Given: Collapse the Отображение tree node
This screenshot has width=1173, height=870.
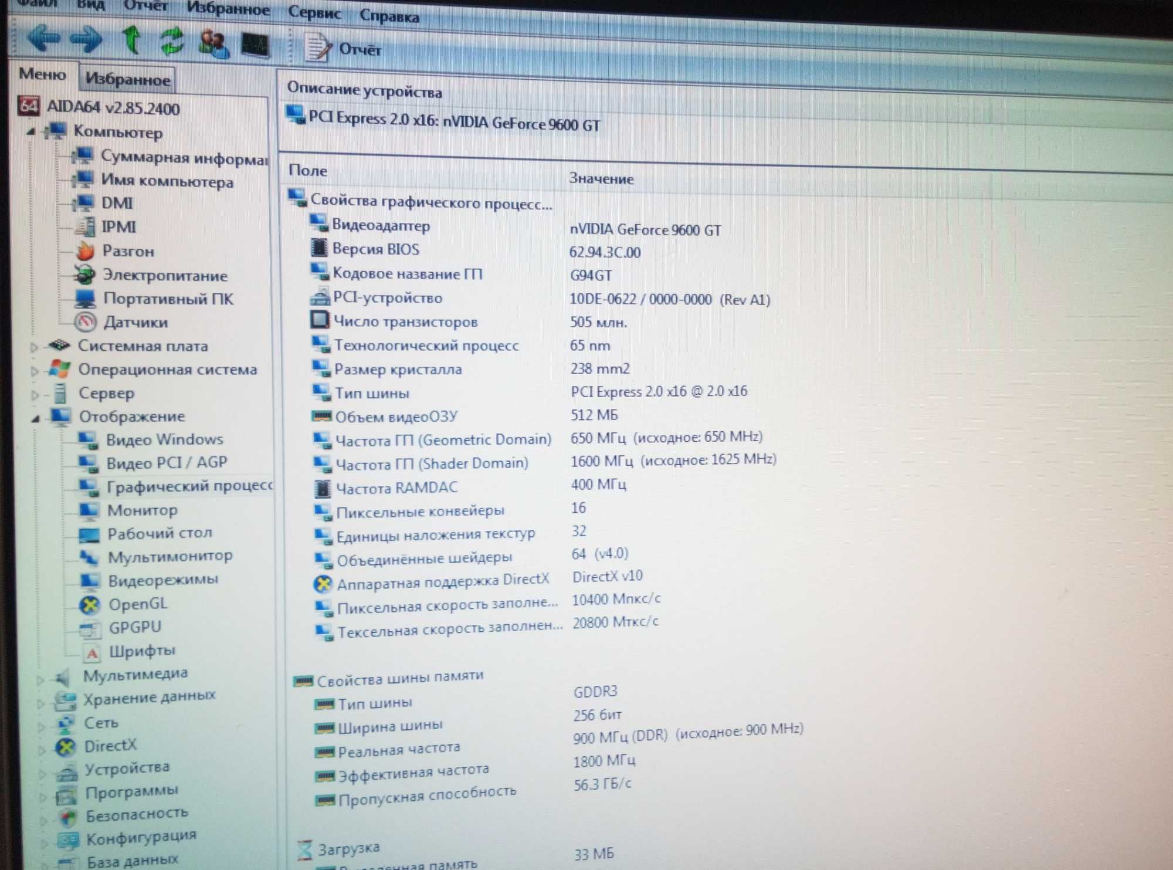Looking at the screenshot, I should [36, 418].
